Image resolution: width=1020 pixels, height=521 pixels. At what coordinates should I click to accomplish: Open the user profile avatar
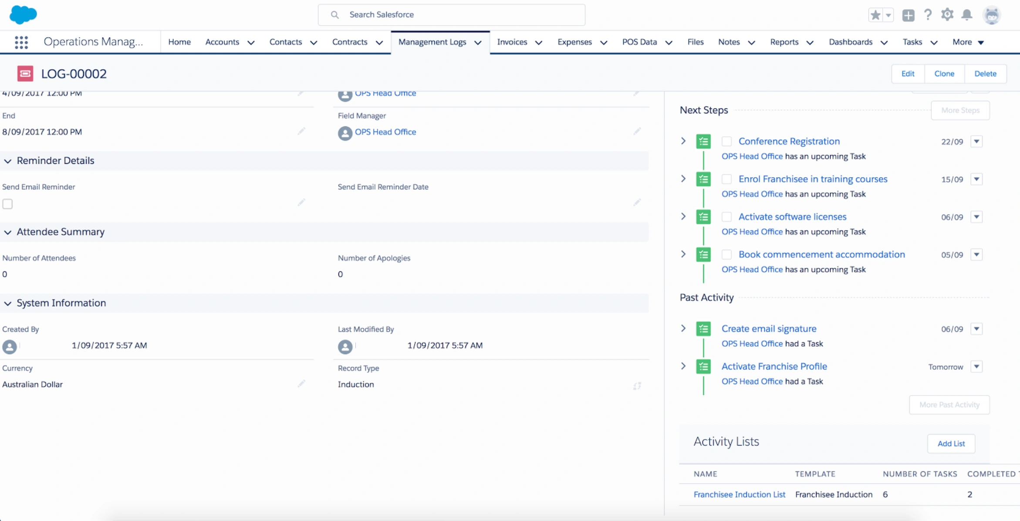pos(992,15)
